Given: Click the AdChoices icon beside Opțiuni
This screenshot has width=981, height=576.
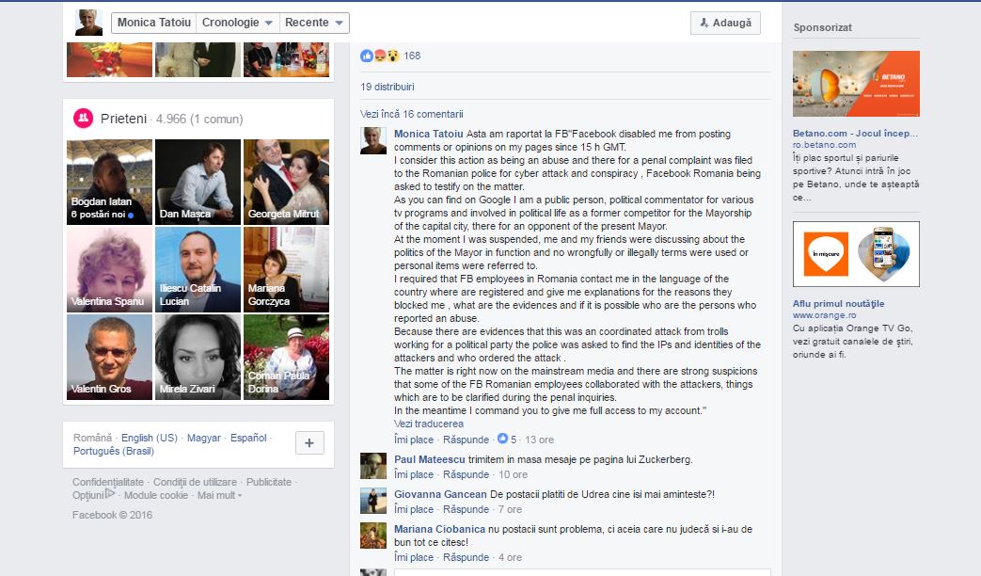Looking at the screenshot, I should click(x=110, y=494).
